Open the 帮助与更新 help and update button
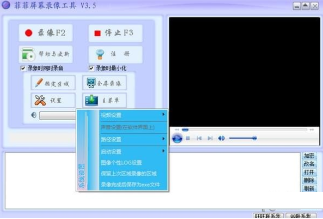Screen dimensions: 323x219 45,54
